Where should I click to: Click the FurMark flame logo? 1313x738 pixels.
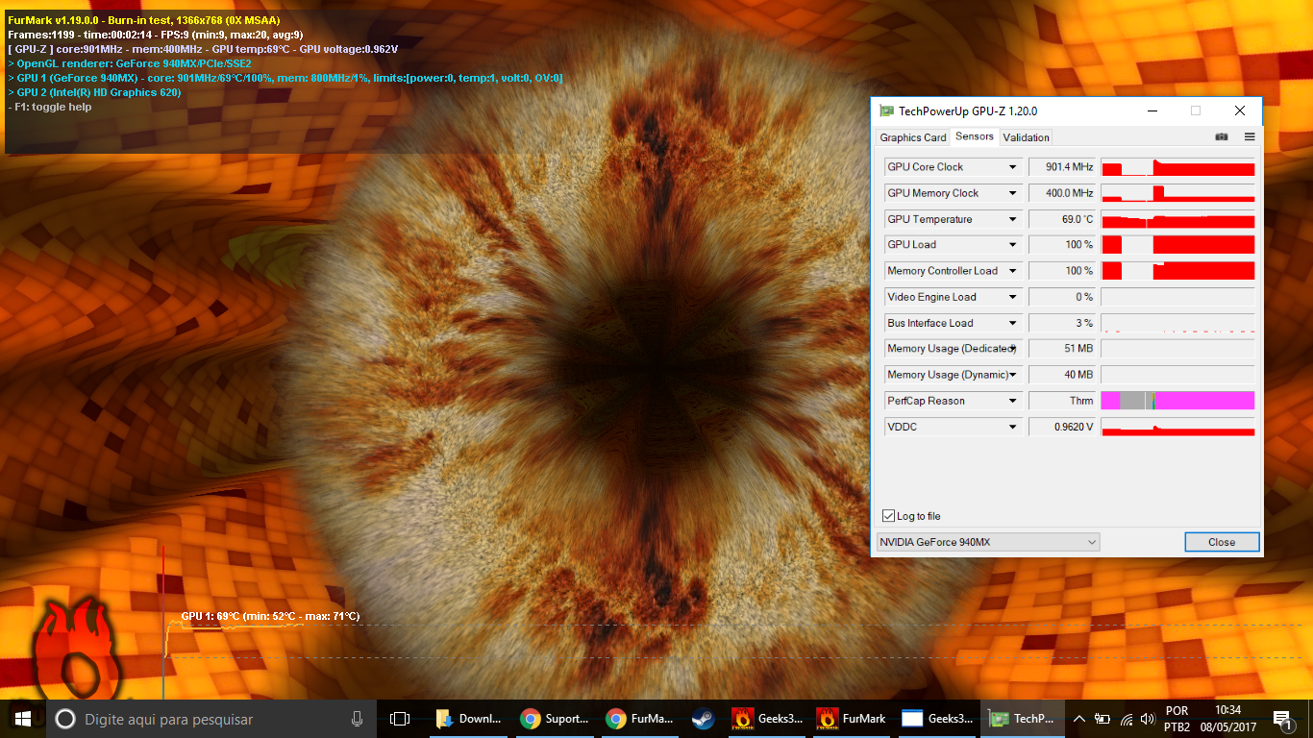tap(76, 649)
